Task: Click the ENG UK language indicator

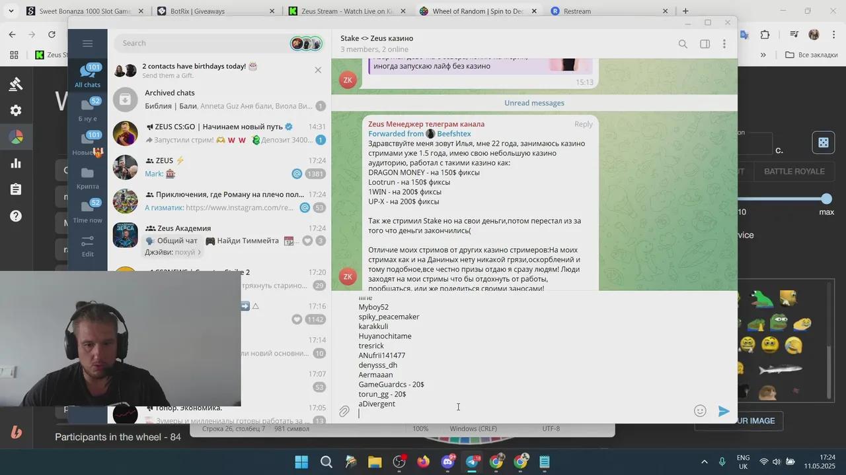Action: (743, 462)
